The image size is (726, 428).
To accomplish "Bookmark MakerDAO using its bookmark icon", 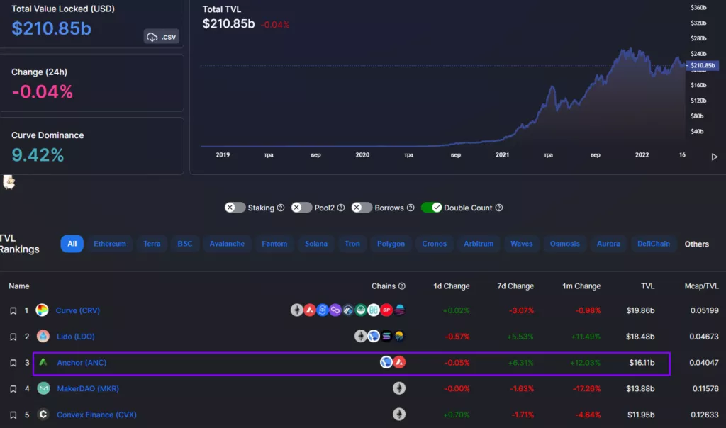I will click(12, 388).
